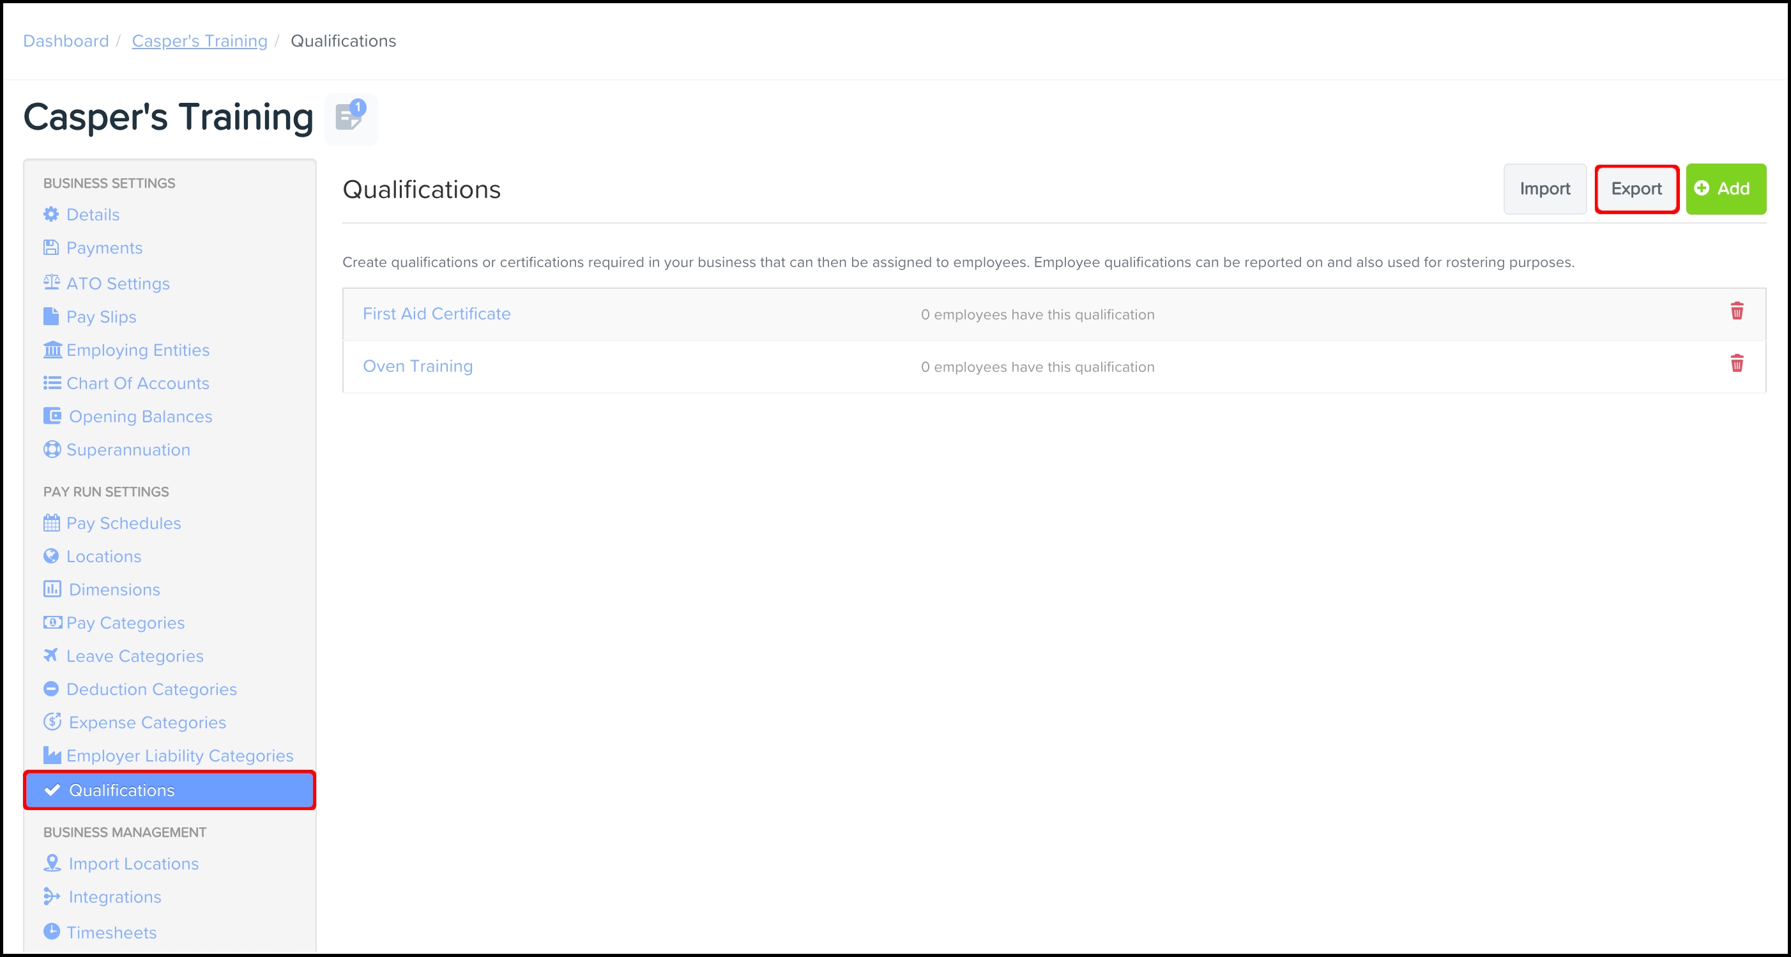The width and height of the screenshot is (1791, 957).
Task: Click the airplane icon for Leave Categories
Action: pos(50,655)
